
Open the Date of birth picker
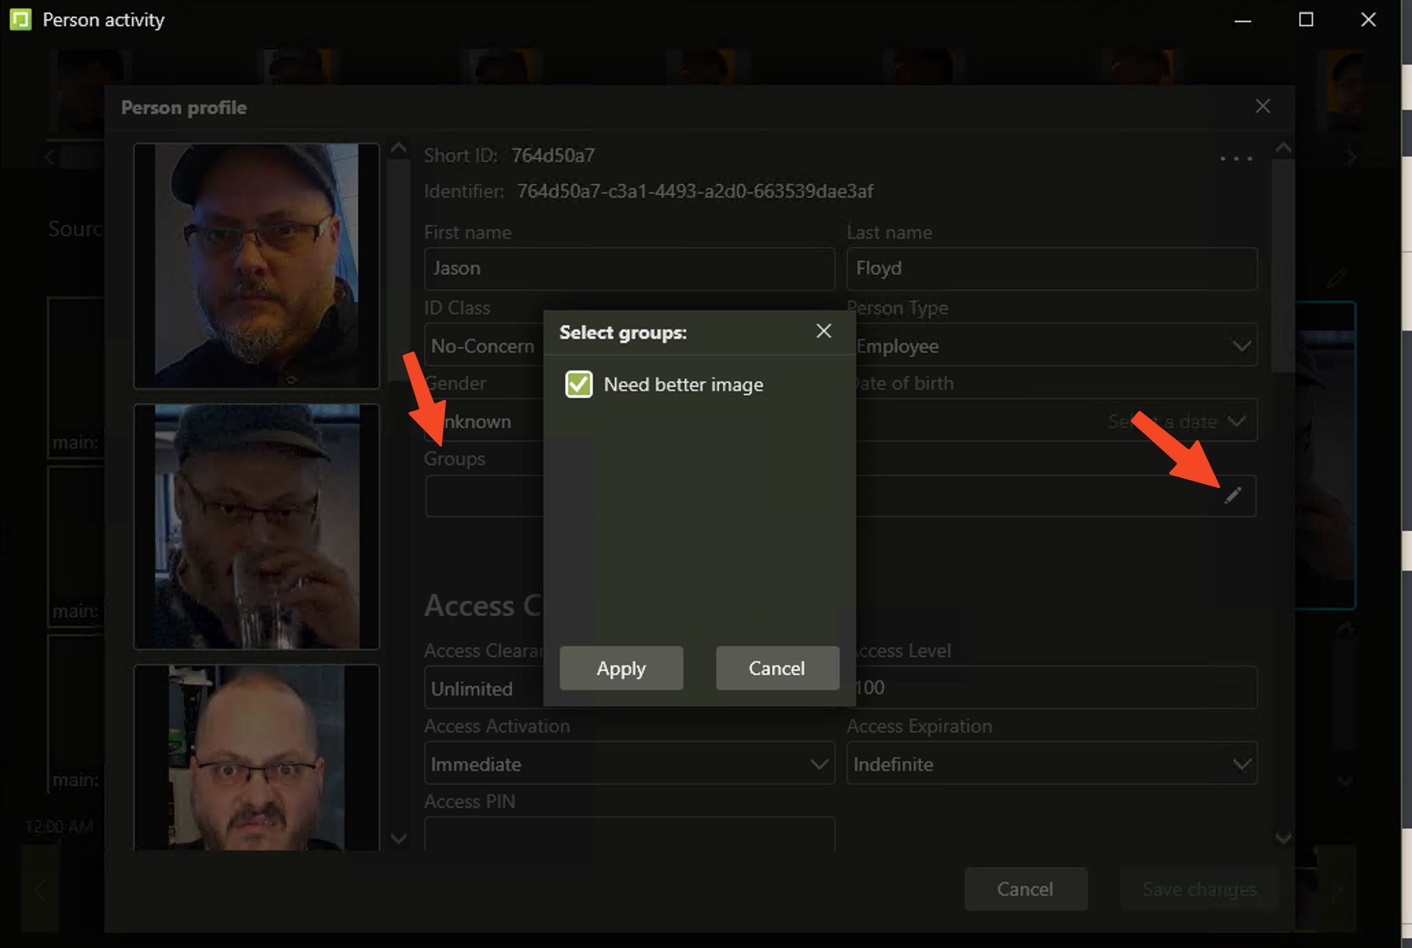click(1236, 421)
